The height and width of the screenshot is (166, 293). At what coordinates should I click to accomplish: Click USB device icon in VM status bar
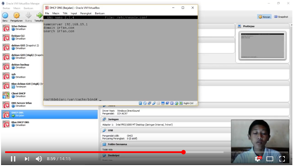point(154,103)
